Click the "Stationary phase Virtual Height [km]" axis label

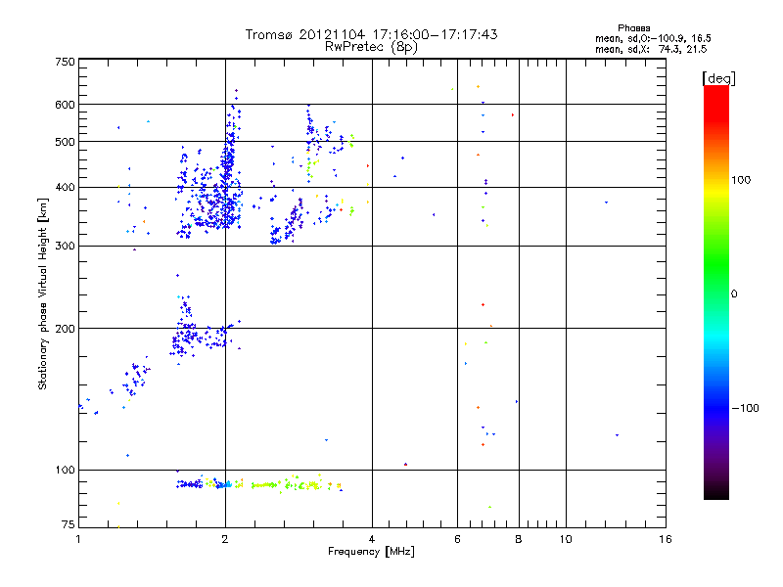coord(43,293)
